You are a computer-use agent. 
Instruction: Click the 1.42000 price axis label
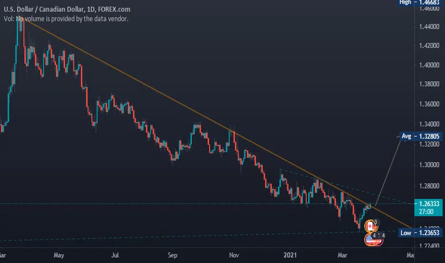pos(429,45)
